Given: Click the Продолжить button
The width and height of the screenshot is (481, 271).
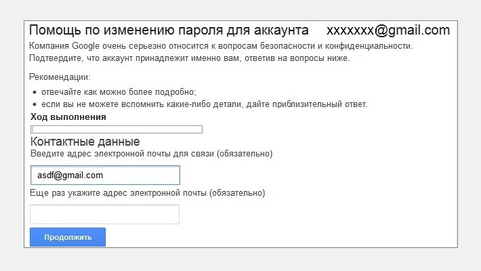Looking at the screenshot, I should [x=68, y=237].
